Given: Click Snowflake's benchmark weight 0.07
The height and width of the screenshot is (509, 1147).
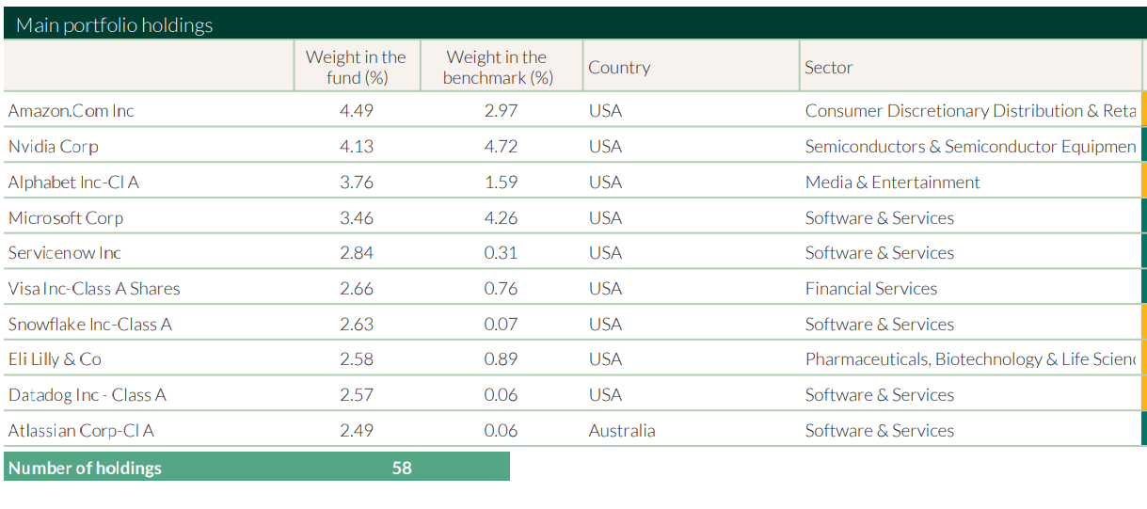Looking at the screenshot, I should [501, 325].
